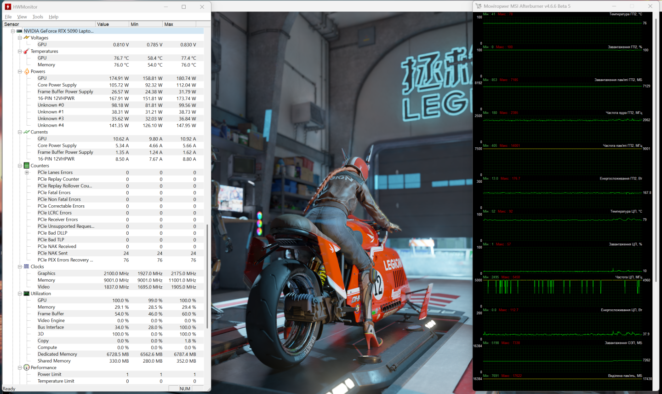
Task: Click the Utilization category icon
Action: [27, 294]
